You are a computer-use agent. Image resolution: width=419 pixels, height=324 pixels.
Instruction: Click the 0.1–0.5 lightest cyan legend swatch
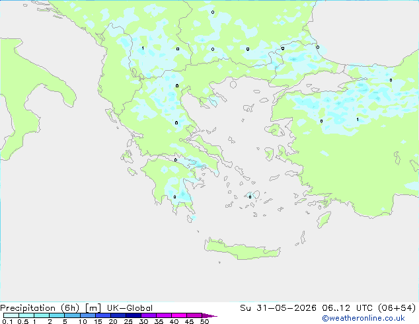11,315
